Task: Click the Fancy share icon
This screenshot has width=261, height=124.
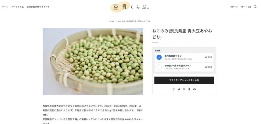Action: click(x=189, y=89)
